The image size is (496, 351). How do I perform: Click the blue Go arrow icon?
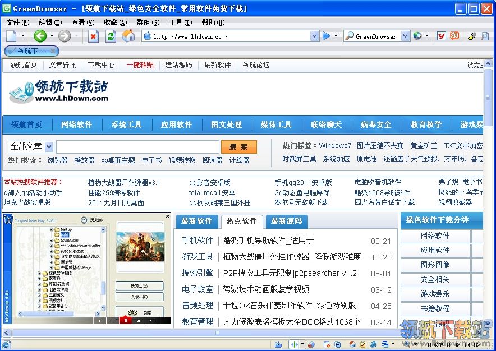tap(327, 36)
